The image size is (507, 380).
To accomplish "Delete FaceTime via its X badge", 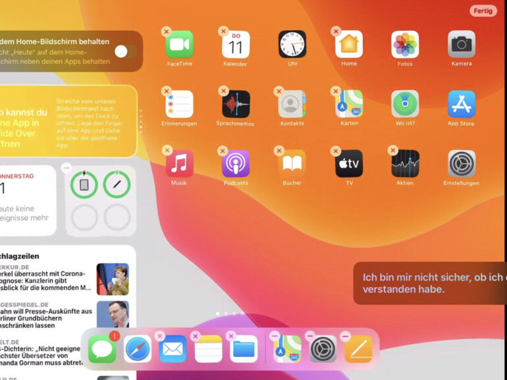I will [x=166, y=32].
